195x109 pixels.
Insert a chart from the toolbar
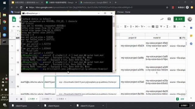click(x=157, y=27)
